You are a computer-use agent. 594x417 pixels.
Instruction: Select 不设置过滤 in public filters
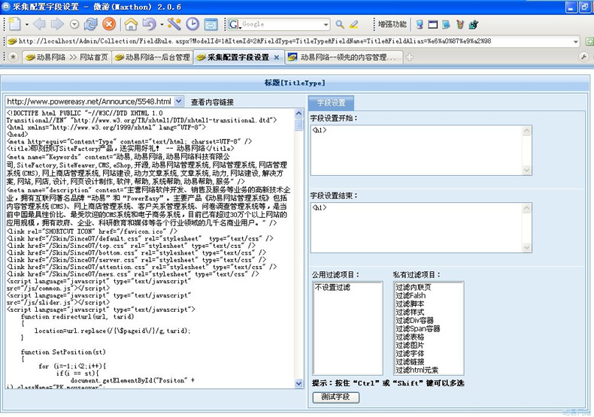pos(332,288)
